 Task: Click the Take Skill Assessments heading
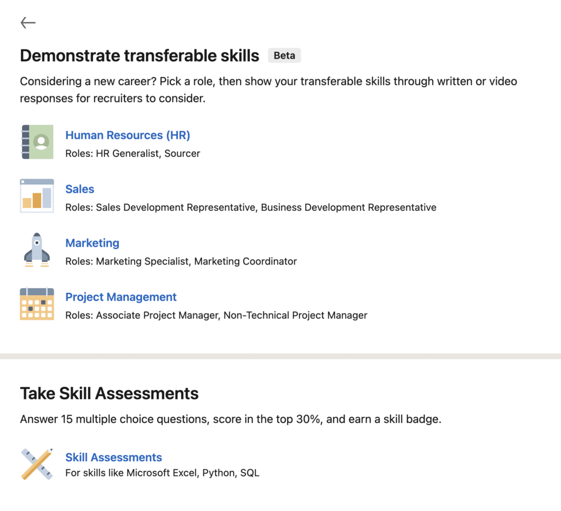click(x=109, y=393)
